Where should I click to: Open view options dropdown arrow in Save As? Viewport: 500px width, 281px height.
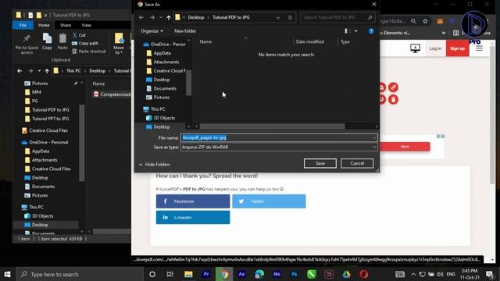pyautogui.click(x=356, y=31)
